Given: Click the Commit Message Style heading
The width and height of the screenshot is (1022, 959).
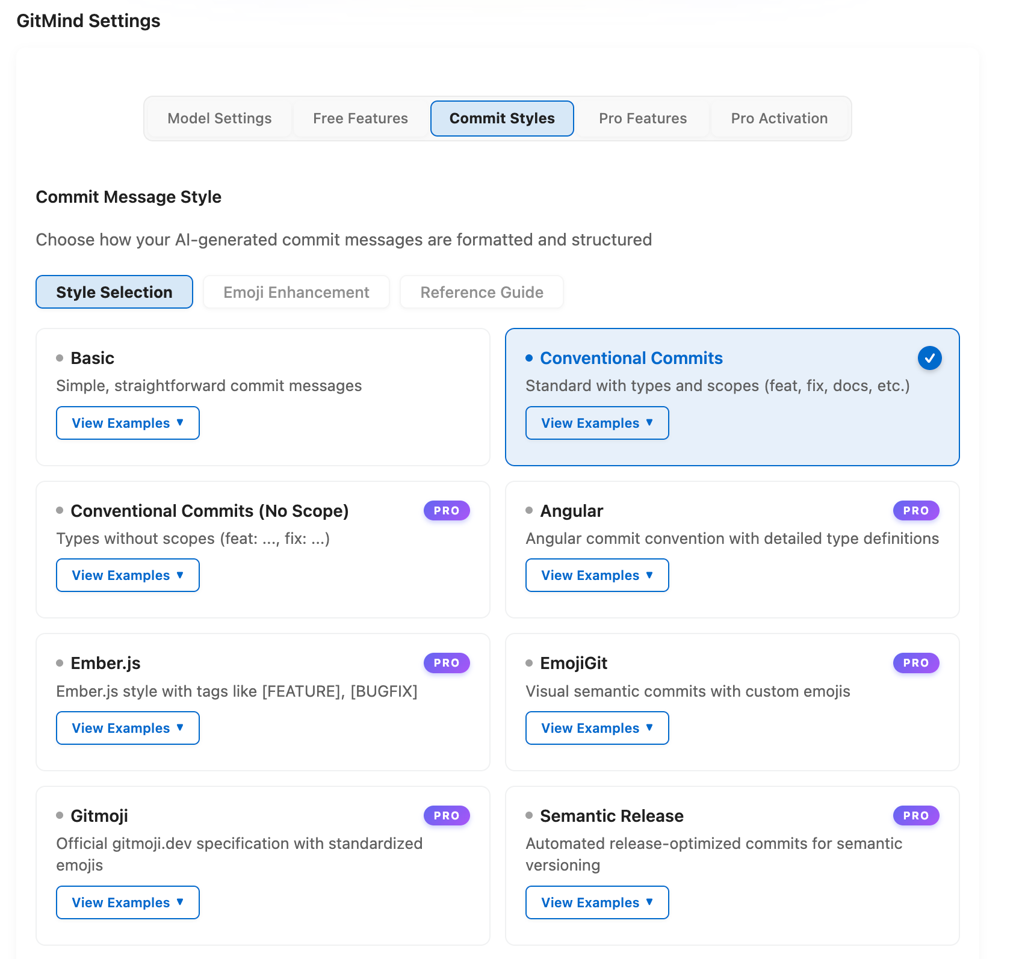Looking at the screenshot, I should 129,197.
